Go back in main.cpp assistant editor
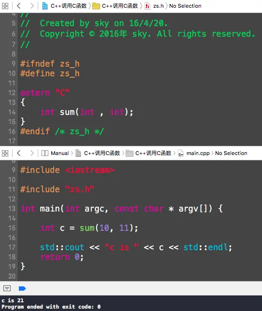This screenshot has height=311, width=262. 19,153
